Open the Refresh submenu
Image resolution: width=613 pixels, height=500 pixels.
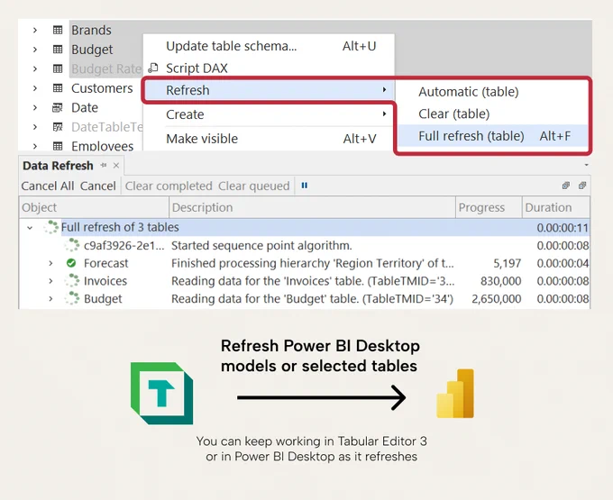coord(269,90)
